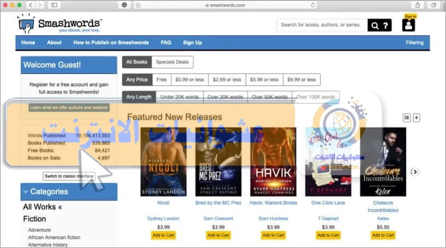Open search help question mark icon
The height and width of the screenshot is (248, 446).
point(386,26)
